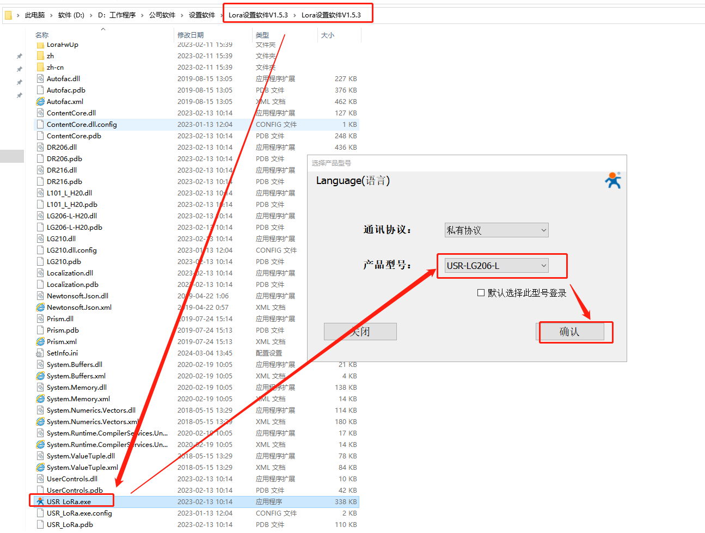Select the System.Buffers.dll file name

[75, 365]
